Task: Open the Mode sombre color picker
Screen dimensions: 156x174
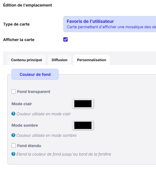Action: (83, 125)
